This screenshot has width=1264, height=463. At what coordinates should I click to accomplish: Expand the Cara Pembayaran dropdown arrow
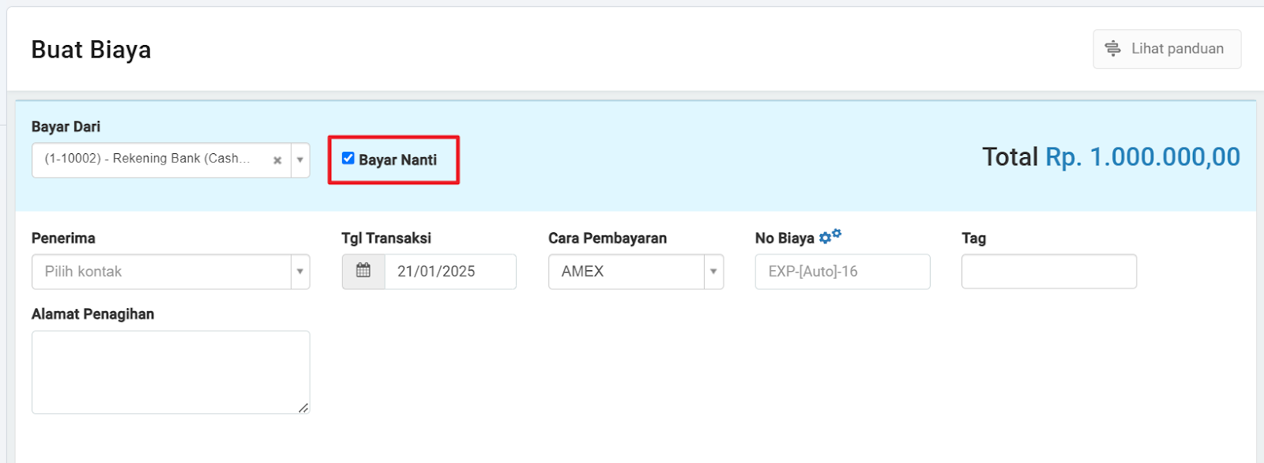point(713,271)
